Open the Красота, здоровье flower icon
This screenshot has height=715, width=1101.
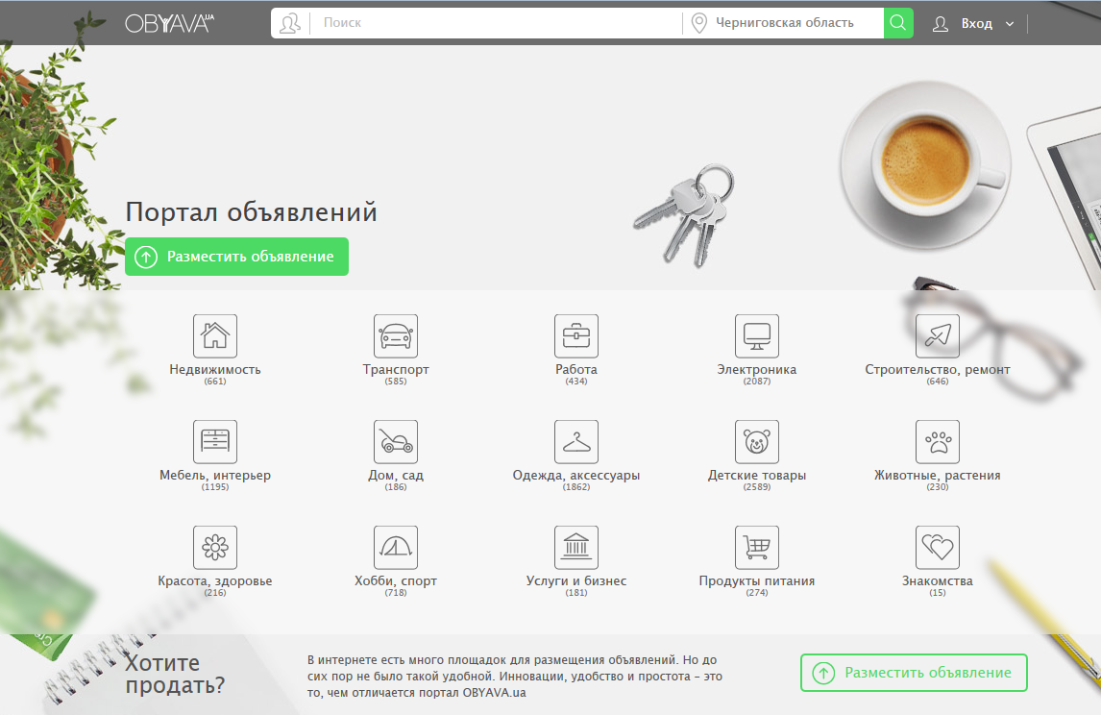[x=215, y=547]
